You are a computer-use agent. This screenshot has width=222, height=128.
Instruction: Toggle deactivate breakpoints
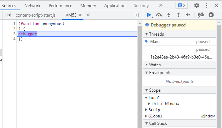coord(201,15)
